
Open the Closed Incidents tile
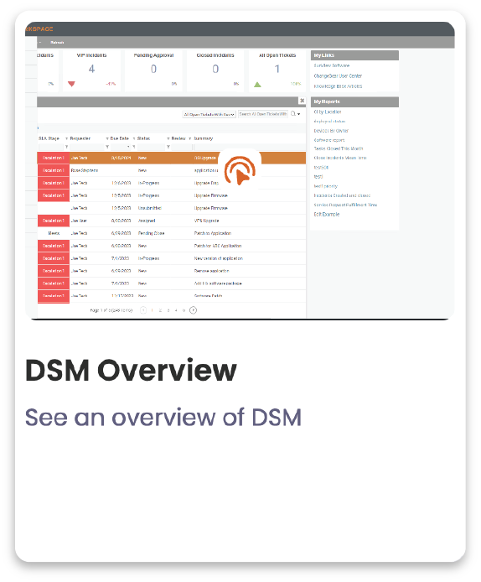point(215,70)
